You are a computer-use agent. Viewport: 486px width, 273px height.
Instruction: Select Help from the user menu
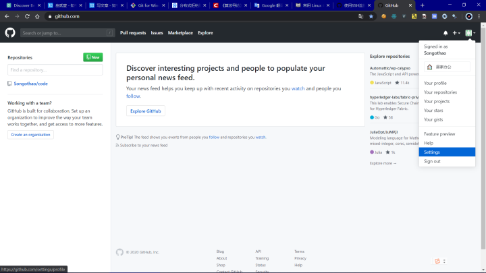tap(447, 143)
